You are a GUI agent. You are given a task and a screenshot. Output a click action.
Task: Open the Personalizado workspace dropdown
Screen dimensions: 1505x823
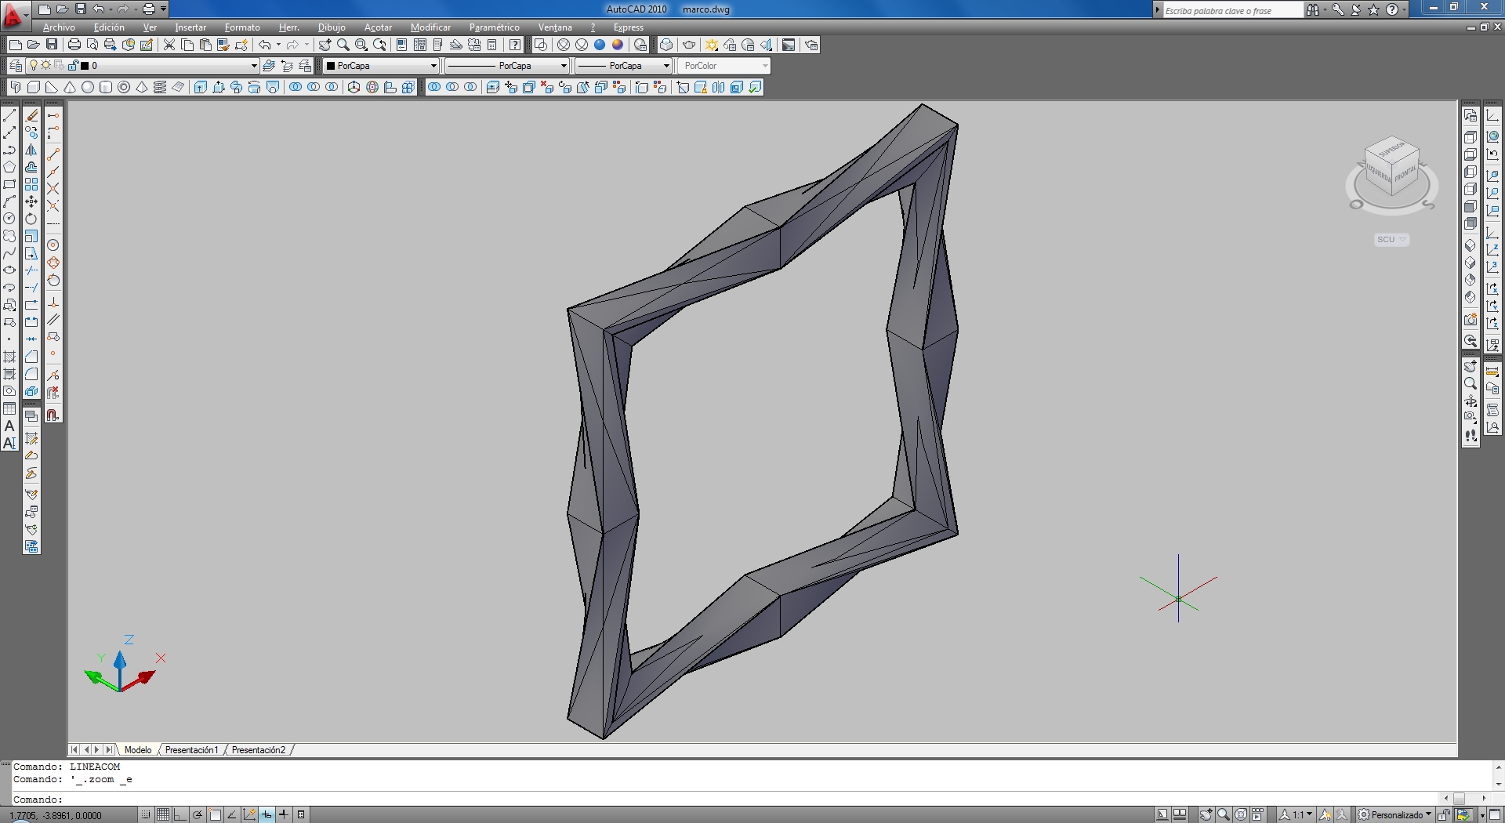1394,814
